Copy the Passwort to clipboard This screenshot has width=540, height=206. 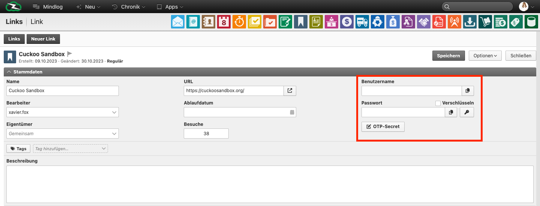pos(451,112)
